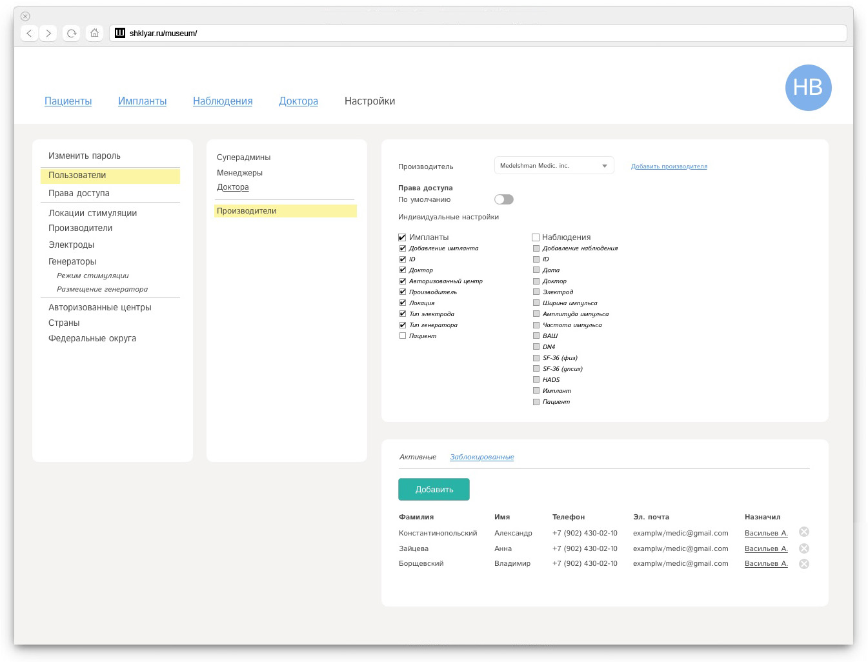This screenshot has height=662, width=868.
Task: Uncheck Тип генератора checkbox
Action: point(403,325)
